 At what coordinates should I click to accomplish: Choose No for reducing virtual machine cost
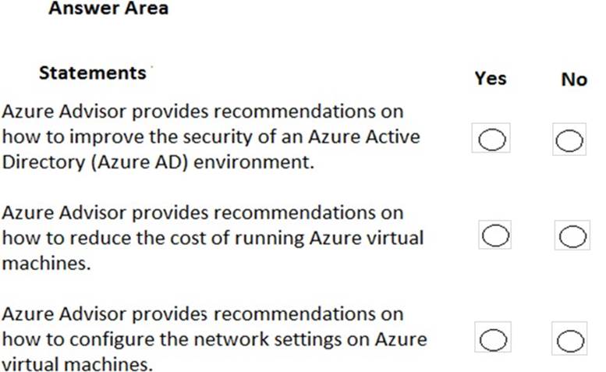(x=572, y=236)
